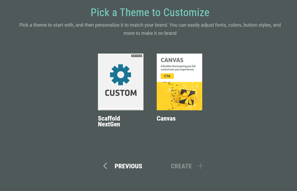Image resolution: width=297 pixels, height=191 pixels.
Task: Choose the Canvas theme label
Action: (166, 118)
